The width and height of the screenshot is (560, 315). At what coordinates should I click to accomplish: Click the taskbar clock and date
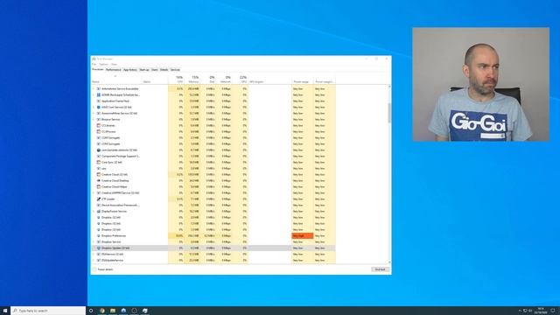point(541,311)
